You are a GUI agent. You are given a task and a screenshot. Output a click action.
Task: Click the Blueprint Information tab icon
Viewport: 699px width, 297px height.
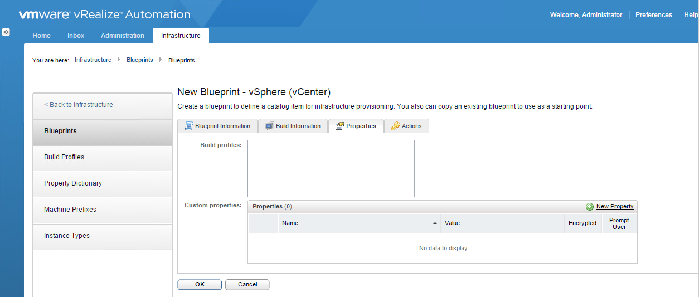(x=188, y=126)
